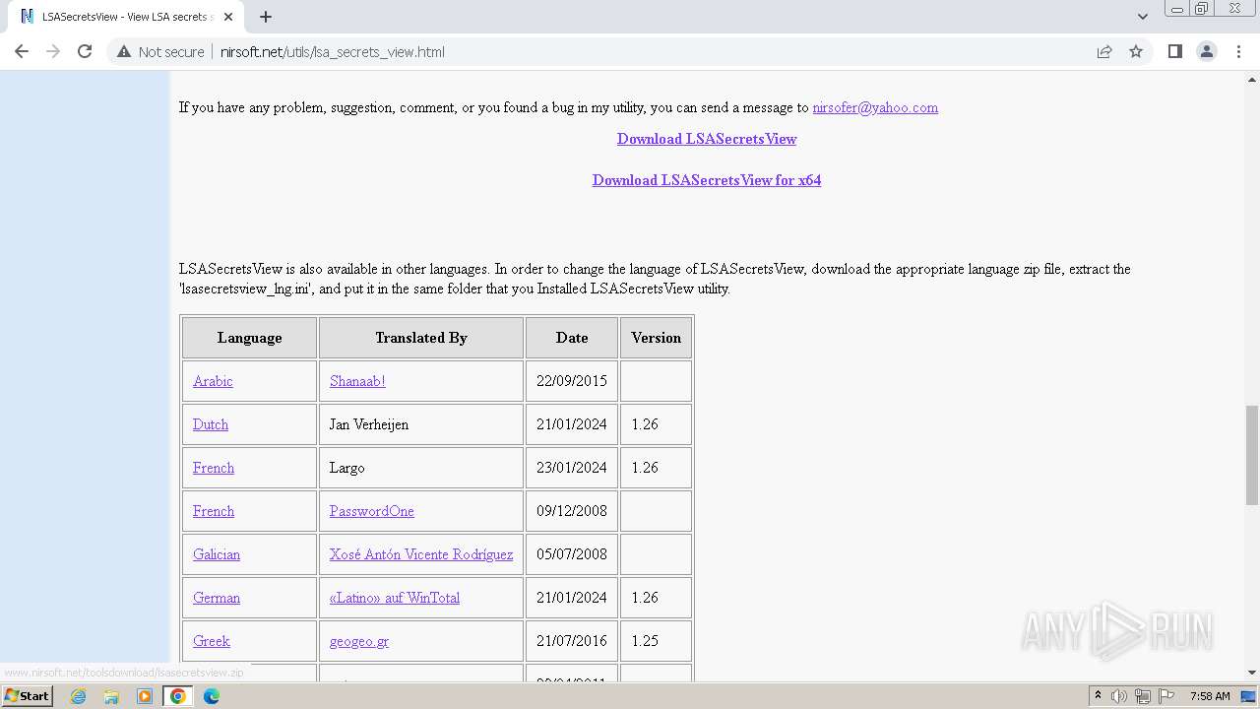Open Windows Media Player from taskbar
Viewport: 1260px width, 709px height.
click(145, 696)
